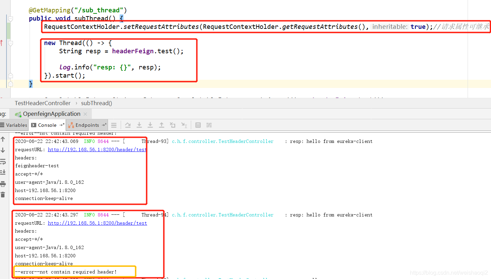Click the pin arrow next to Console tab
This screenshot has height=279, width=491.
pyautogui.click(x=62, y=125)
